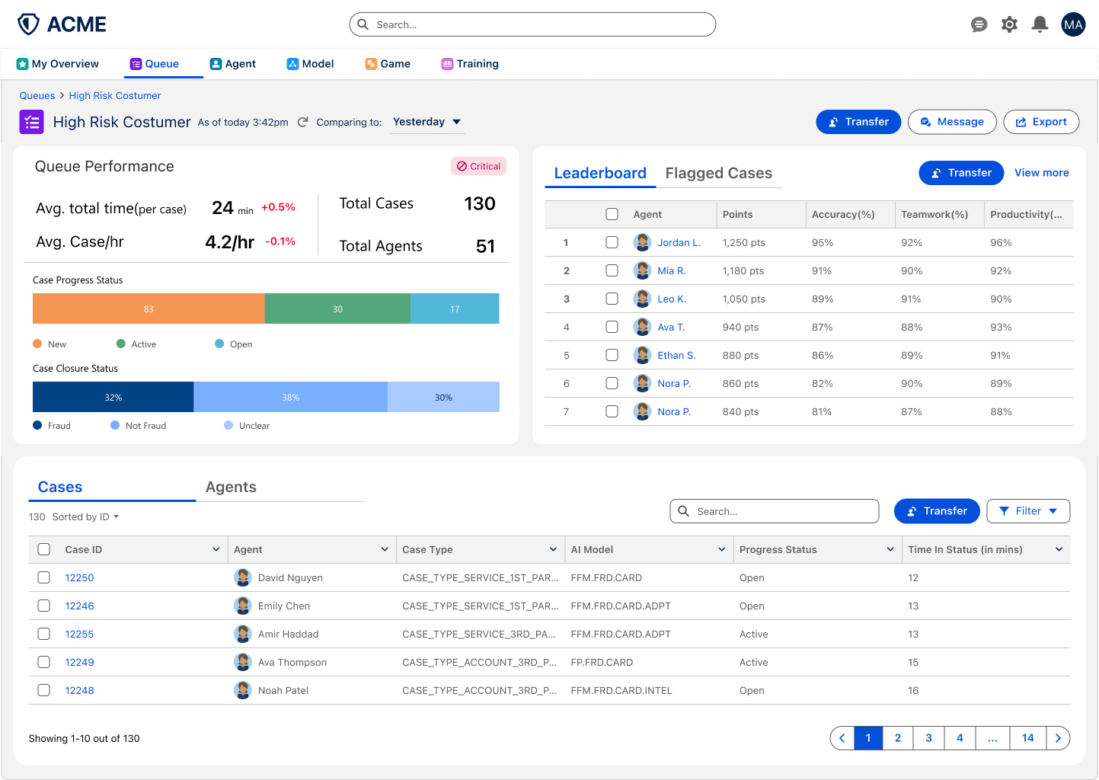Screen dimensions: 1099x780
Task: Open the Case ID column dropdown
Action: 216,549
